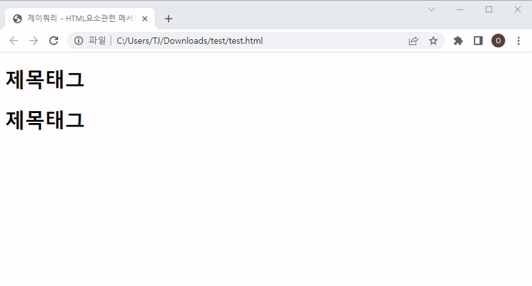Image resolution: width=532 pixels, height=286 pixels.
Task: Open the tab search dropdown chevron
Action: pyautogui.click(x=431, y=9)
